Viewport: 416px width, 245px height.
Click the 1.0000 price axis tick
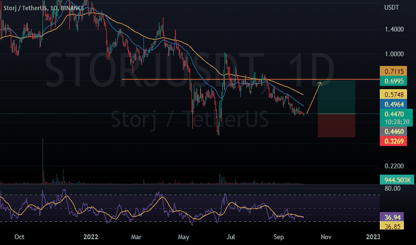click(x=394, y=54)
